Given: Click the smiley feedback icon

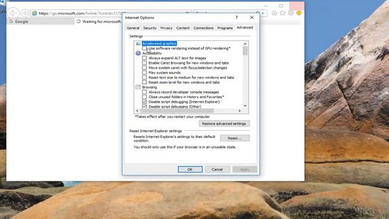Looking at the screenshot, I should coord(299,13).
